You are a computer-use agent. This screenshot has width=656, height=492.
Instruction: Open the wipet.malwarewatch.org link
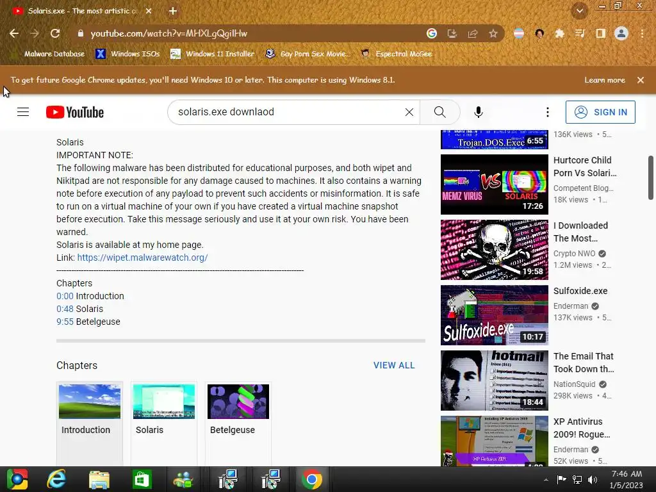tap(142, 258)
